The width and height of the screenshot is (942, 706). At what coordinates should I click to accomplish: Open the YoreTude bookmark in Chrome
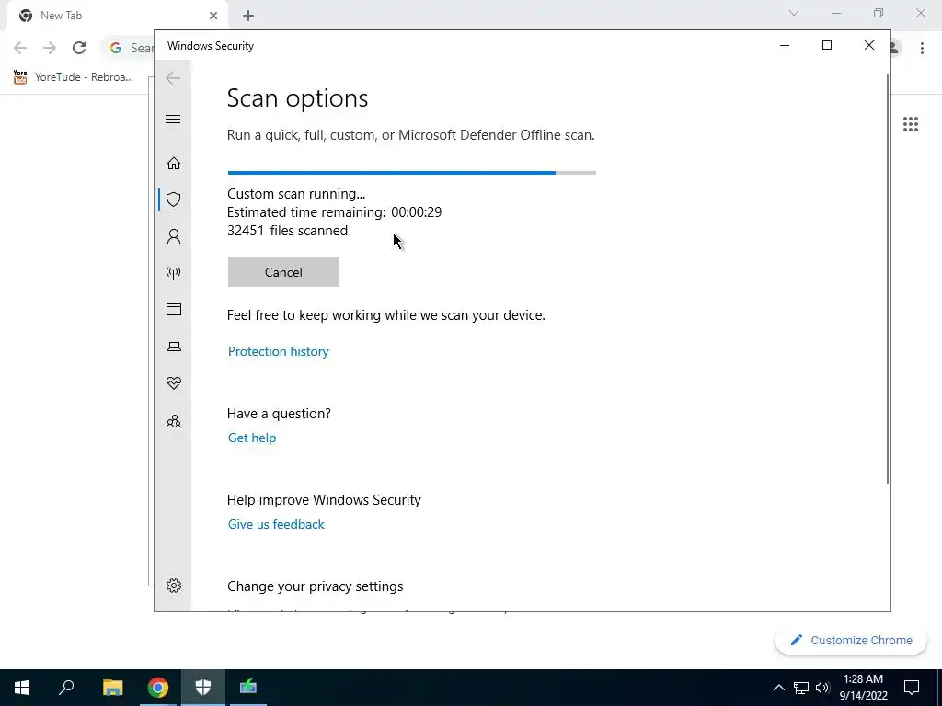coord(74,77)
